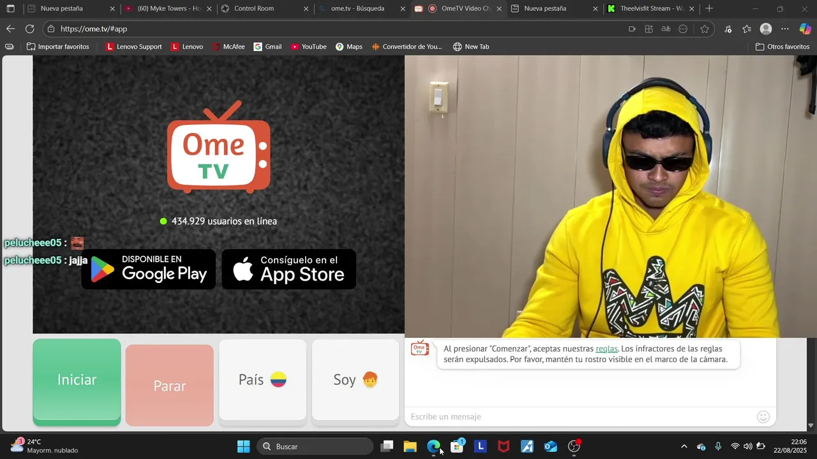Image resolution: width=817 pixels, height=459 pixels.
Task: Click the ome.tv address bar
Action: 338,29
